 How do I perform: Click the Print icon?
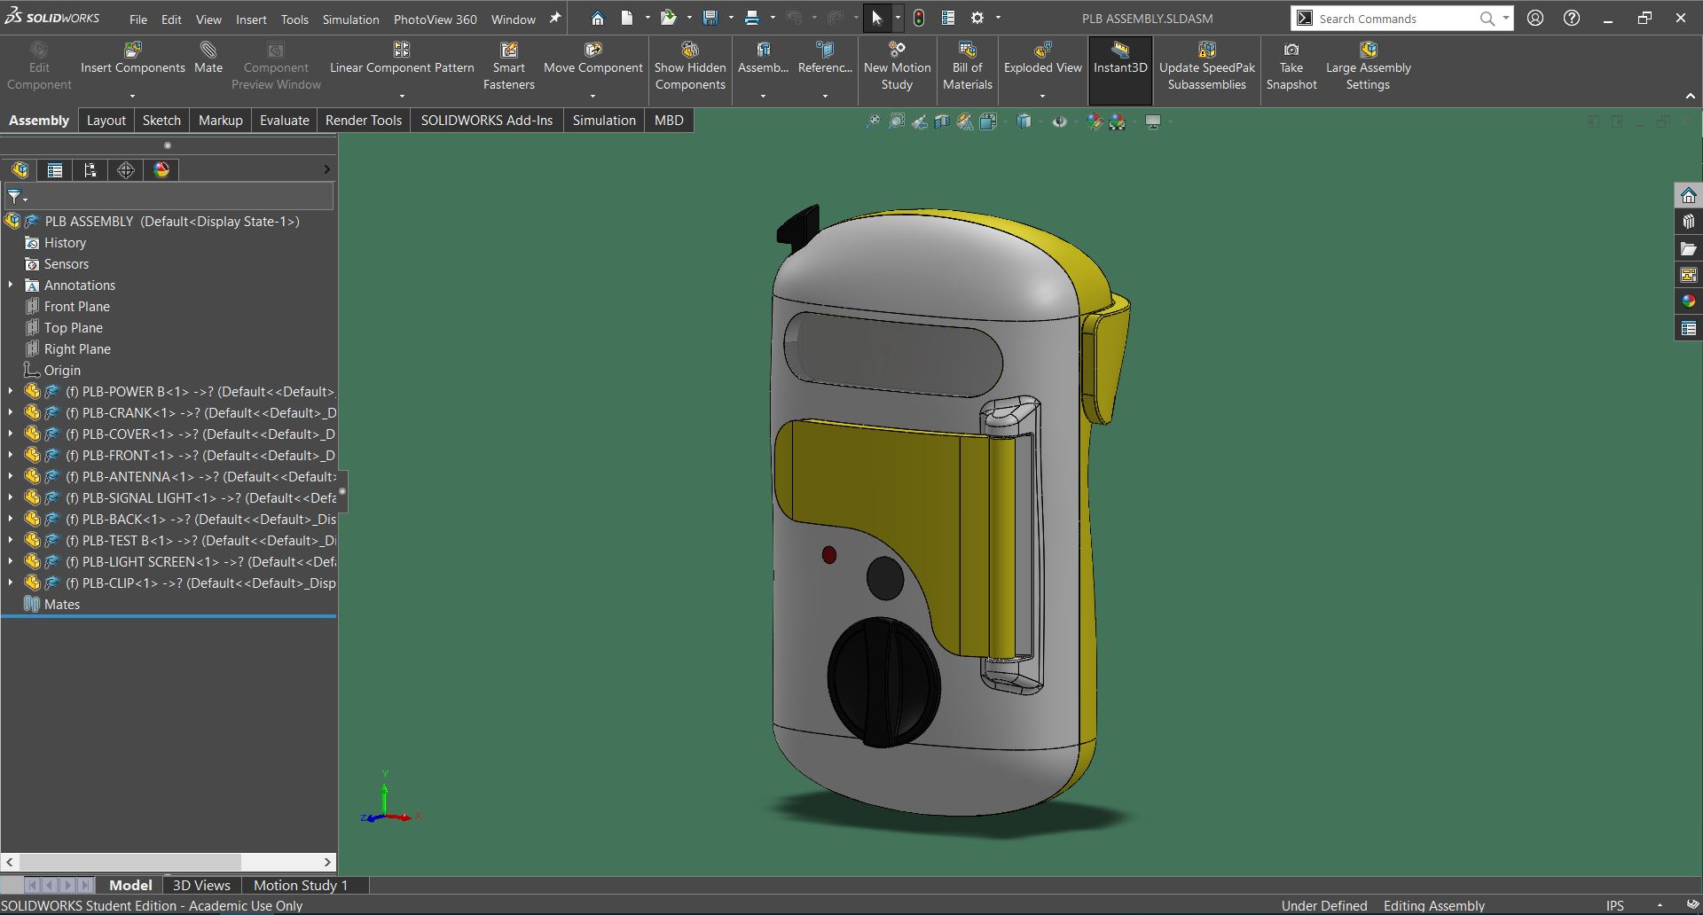(751, 18)
